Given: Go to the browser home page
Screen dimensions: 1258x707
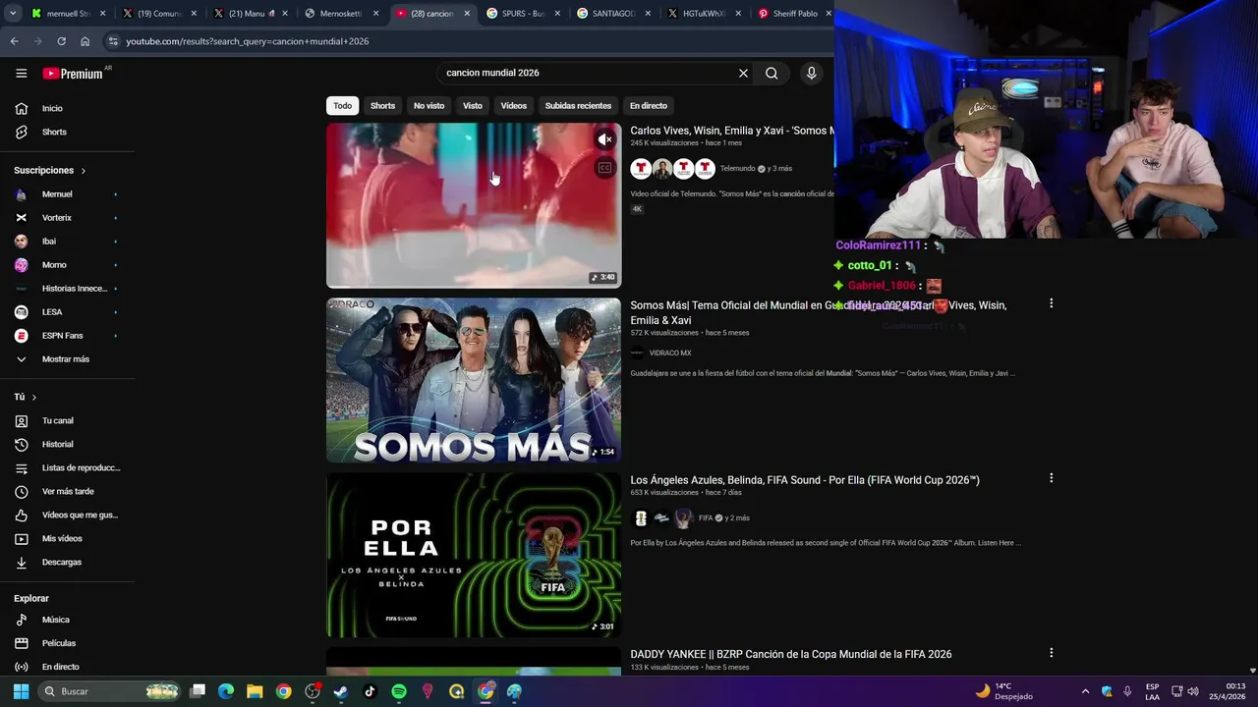Looking at the screenshot, I should [x=86, y=41].
